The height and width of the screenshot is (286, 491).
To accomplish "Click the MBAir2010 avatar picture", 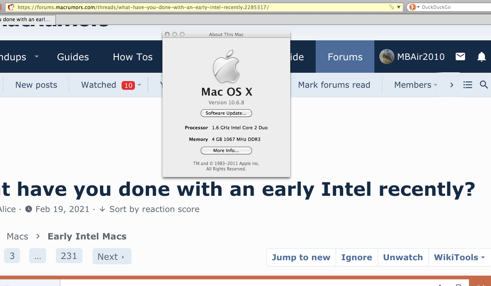I will [387, 57].
